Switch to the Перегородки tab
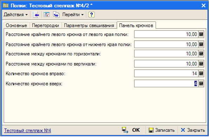209x137 pixels. (x=46, y=25)
